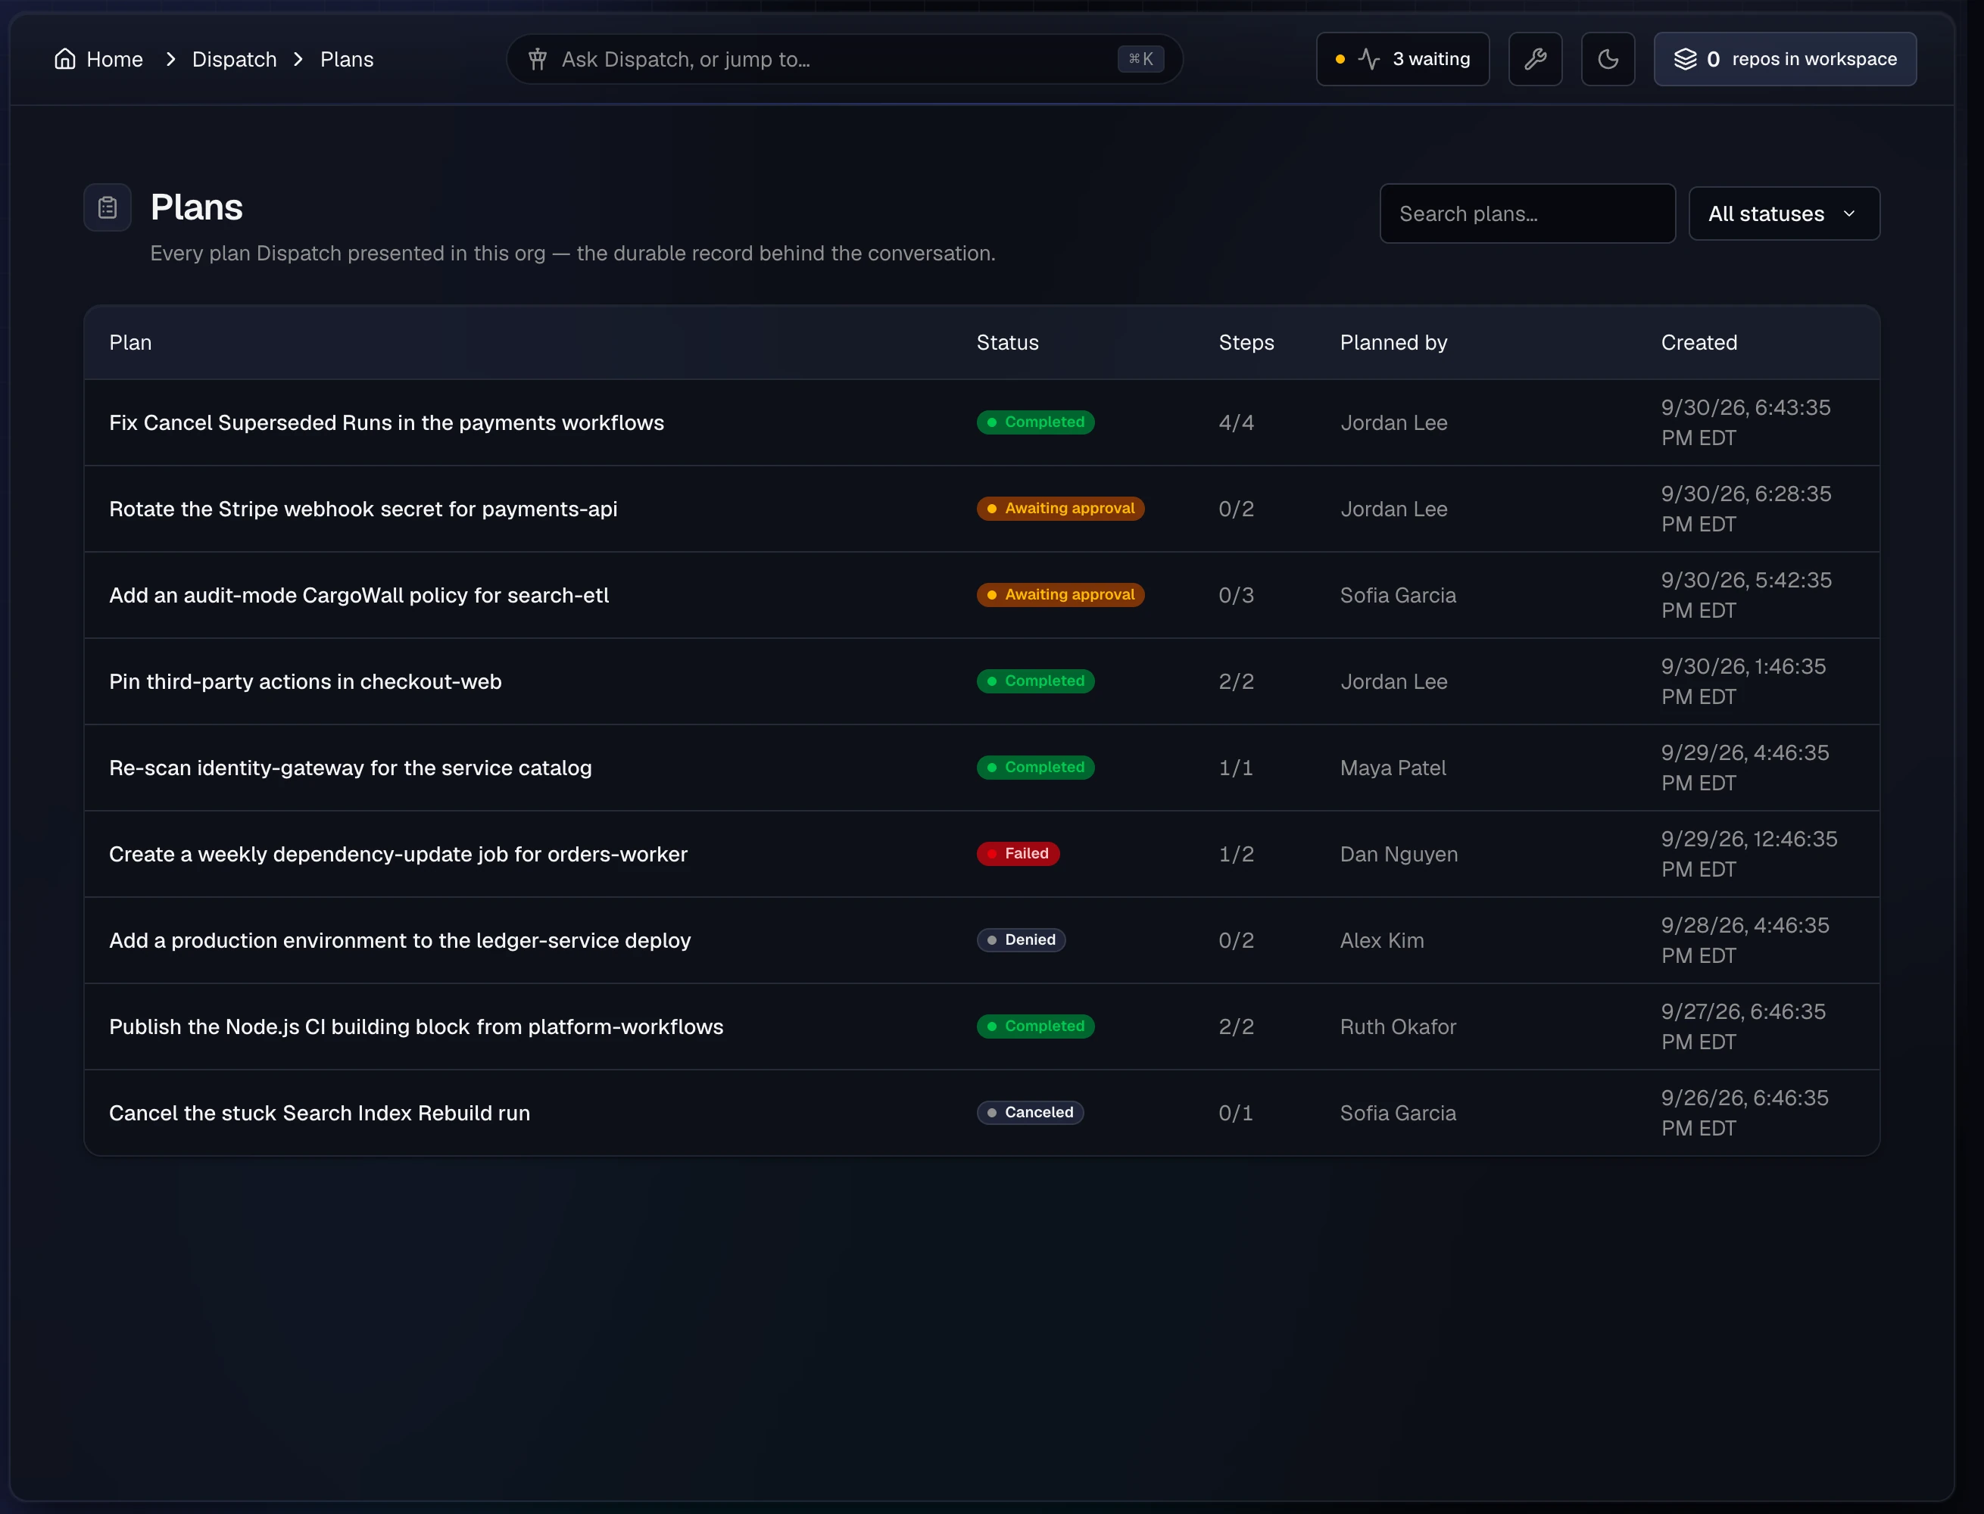The image size is (1984, 1514).
Task: Click the Search plans input field
Action: pos(1527,213)
